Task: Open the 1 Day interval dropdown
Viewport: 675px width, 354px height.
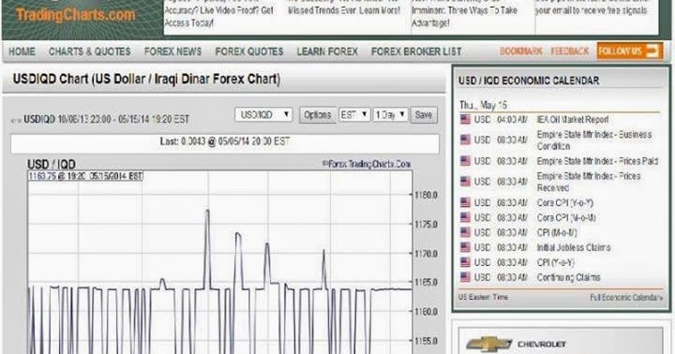Action: [390, 115]
